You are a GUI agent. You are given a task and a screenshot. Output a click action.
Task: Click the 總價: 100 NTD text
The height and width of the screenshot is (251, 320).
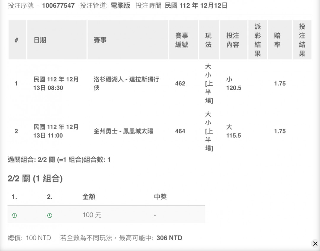pyautogui.click(x=29, y=238)
